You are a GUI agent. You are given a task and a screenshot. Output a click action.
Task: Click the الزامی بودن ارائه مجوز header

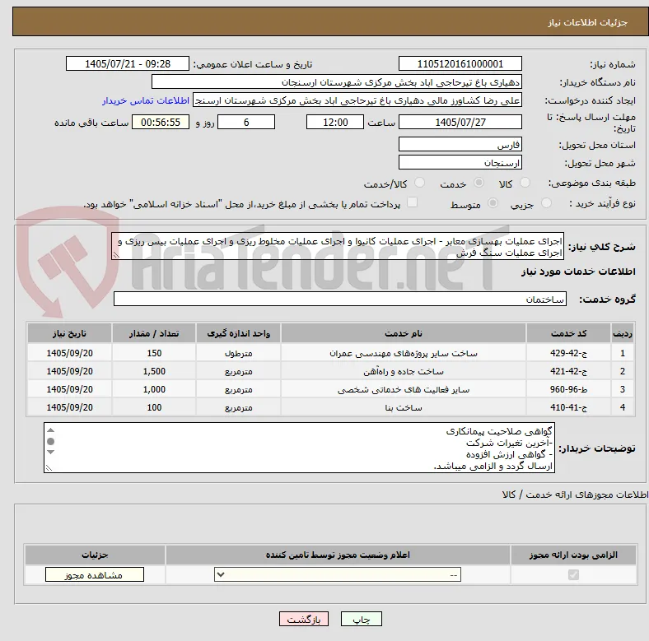(x=573, y=555)
